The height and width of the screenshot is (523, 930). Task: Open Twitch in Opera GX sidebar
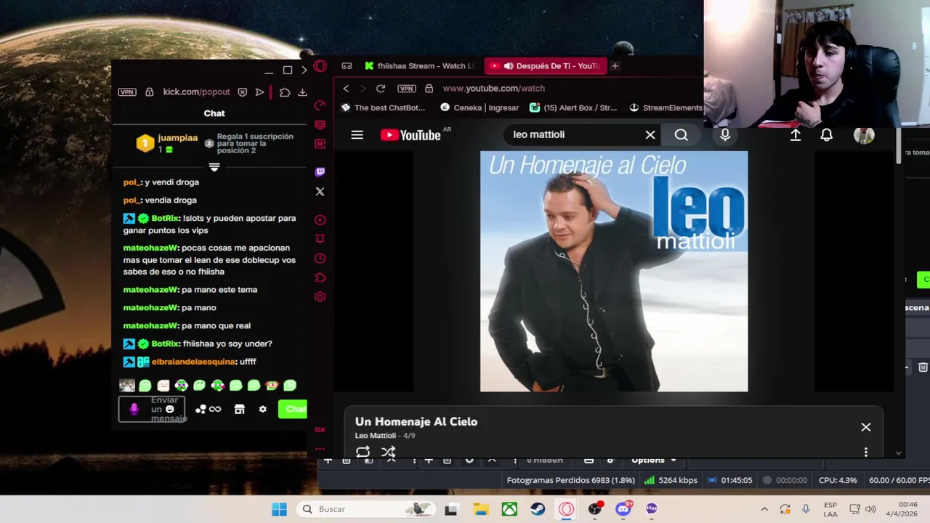[x=320, y=172]
